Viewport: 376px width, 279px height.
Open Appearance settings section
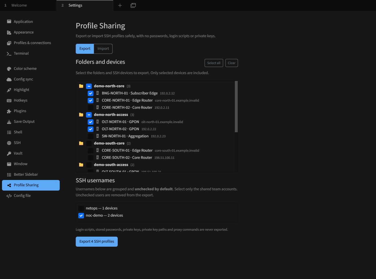[31, 32]
